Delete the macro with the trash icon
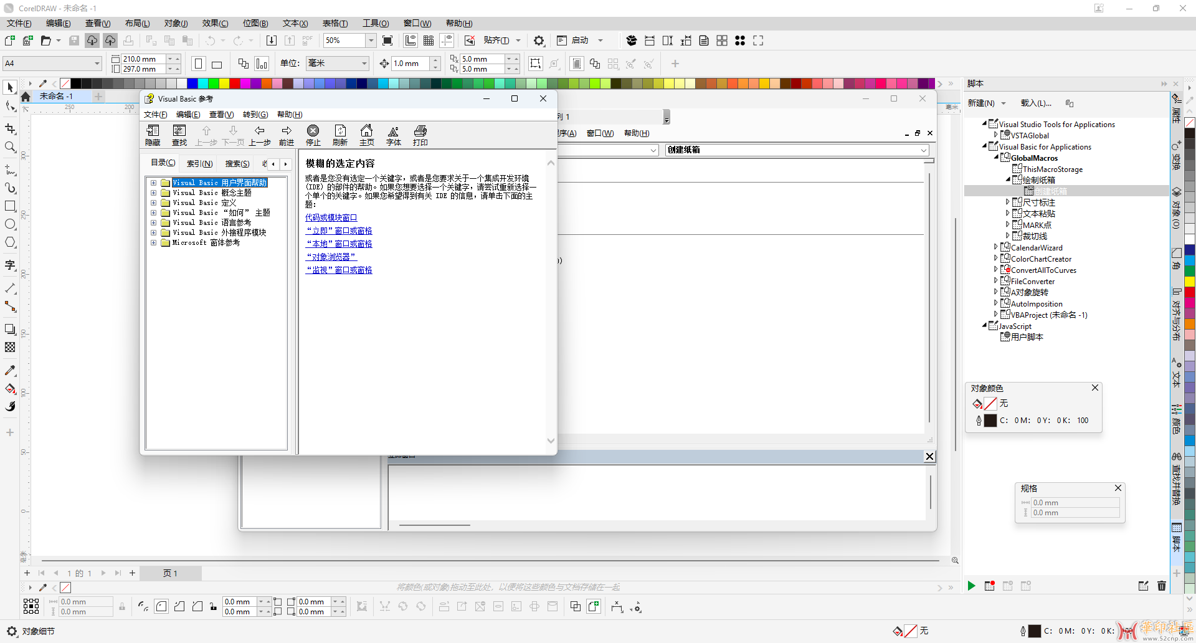Viewport: 1196px width, 643px height. 1162,586
